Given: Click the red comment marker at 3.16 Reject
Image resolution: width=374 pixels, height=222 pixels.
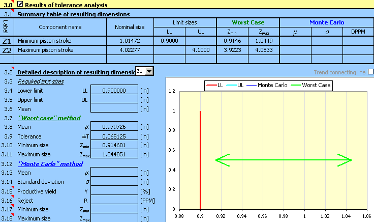Looking at the screenshot, I should pos(12,196).
